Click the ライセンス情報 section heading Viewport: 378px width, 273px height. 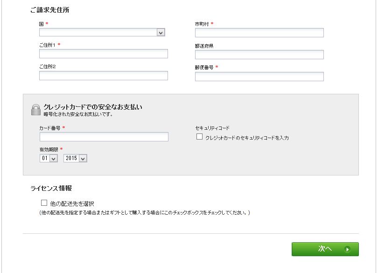(51, 188)
